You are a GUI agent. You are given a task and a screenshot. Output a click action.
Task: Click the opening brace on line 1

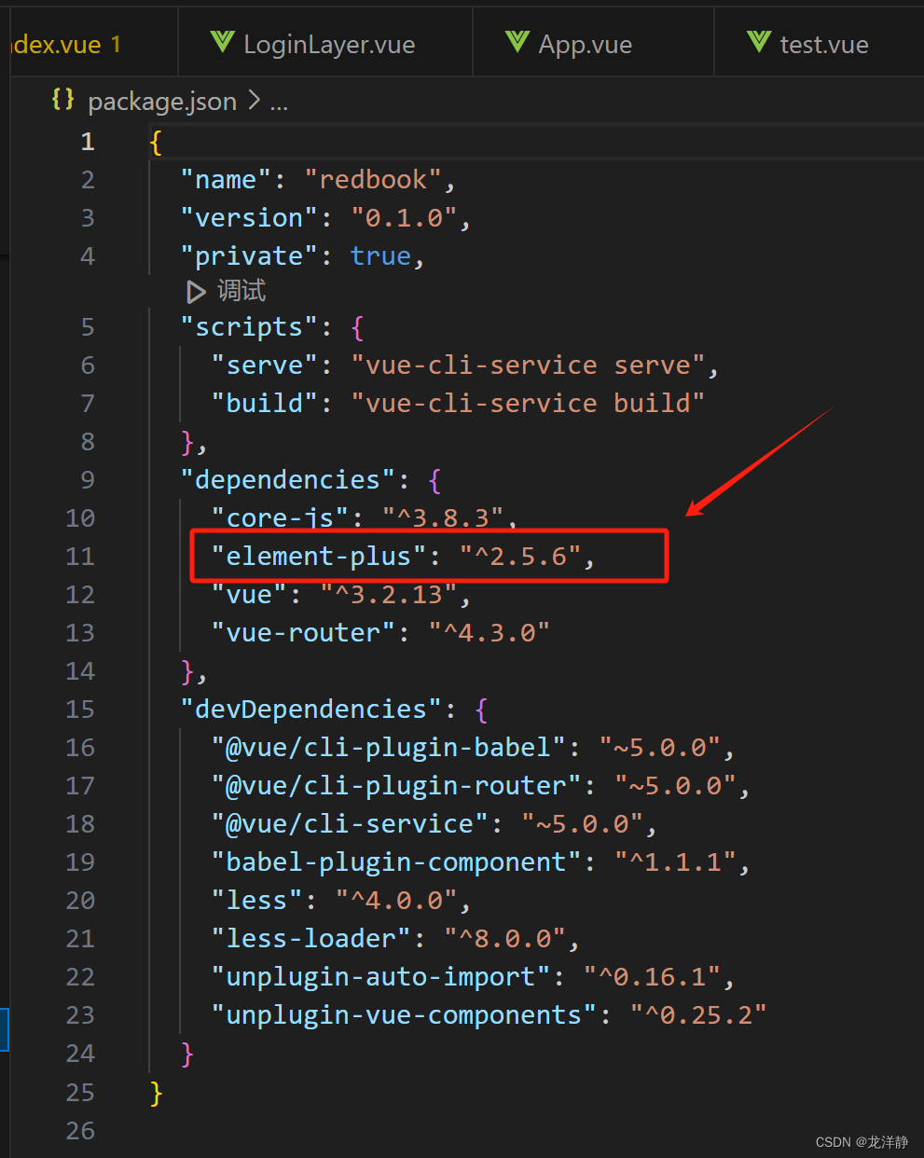click(156, 142)
